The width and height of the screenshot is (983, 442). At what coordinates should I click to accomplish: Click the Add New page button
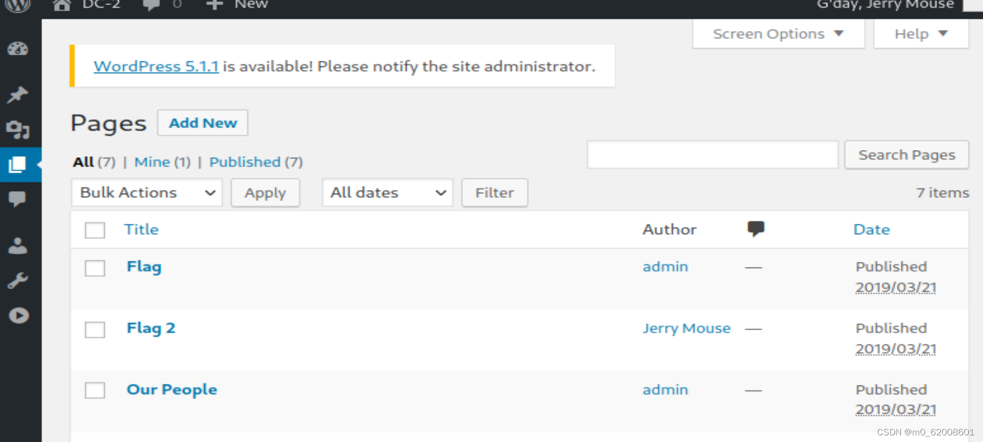tap(203, 123)
